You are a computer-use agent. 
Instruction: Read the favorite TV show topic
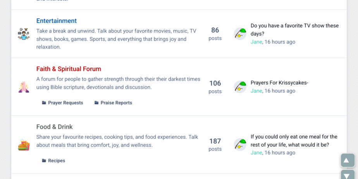click(x=294, y=29)
